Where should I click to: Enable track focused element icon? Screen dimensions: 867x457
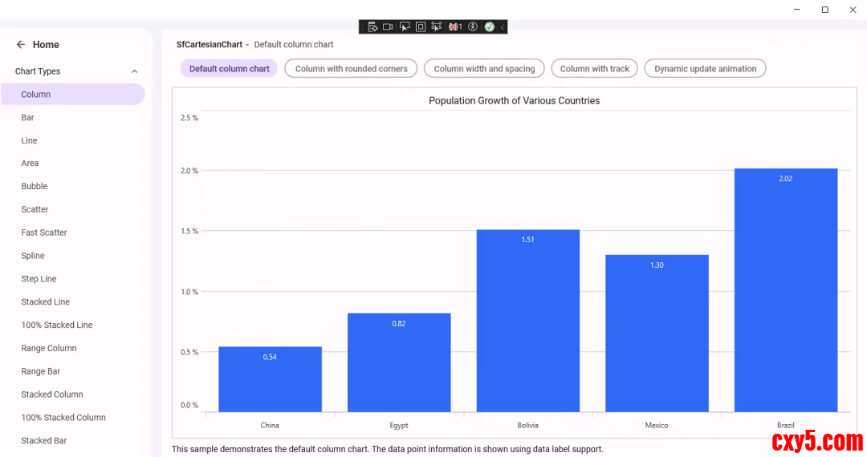[437, 26]
